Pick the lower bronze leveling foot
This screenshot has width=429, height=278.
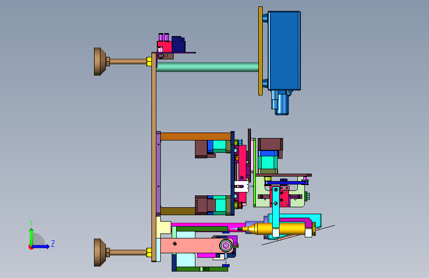point(100,252)
